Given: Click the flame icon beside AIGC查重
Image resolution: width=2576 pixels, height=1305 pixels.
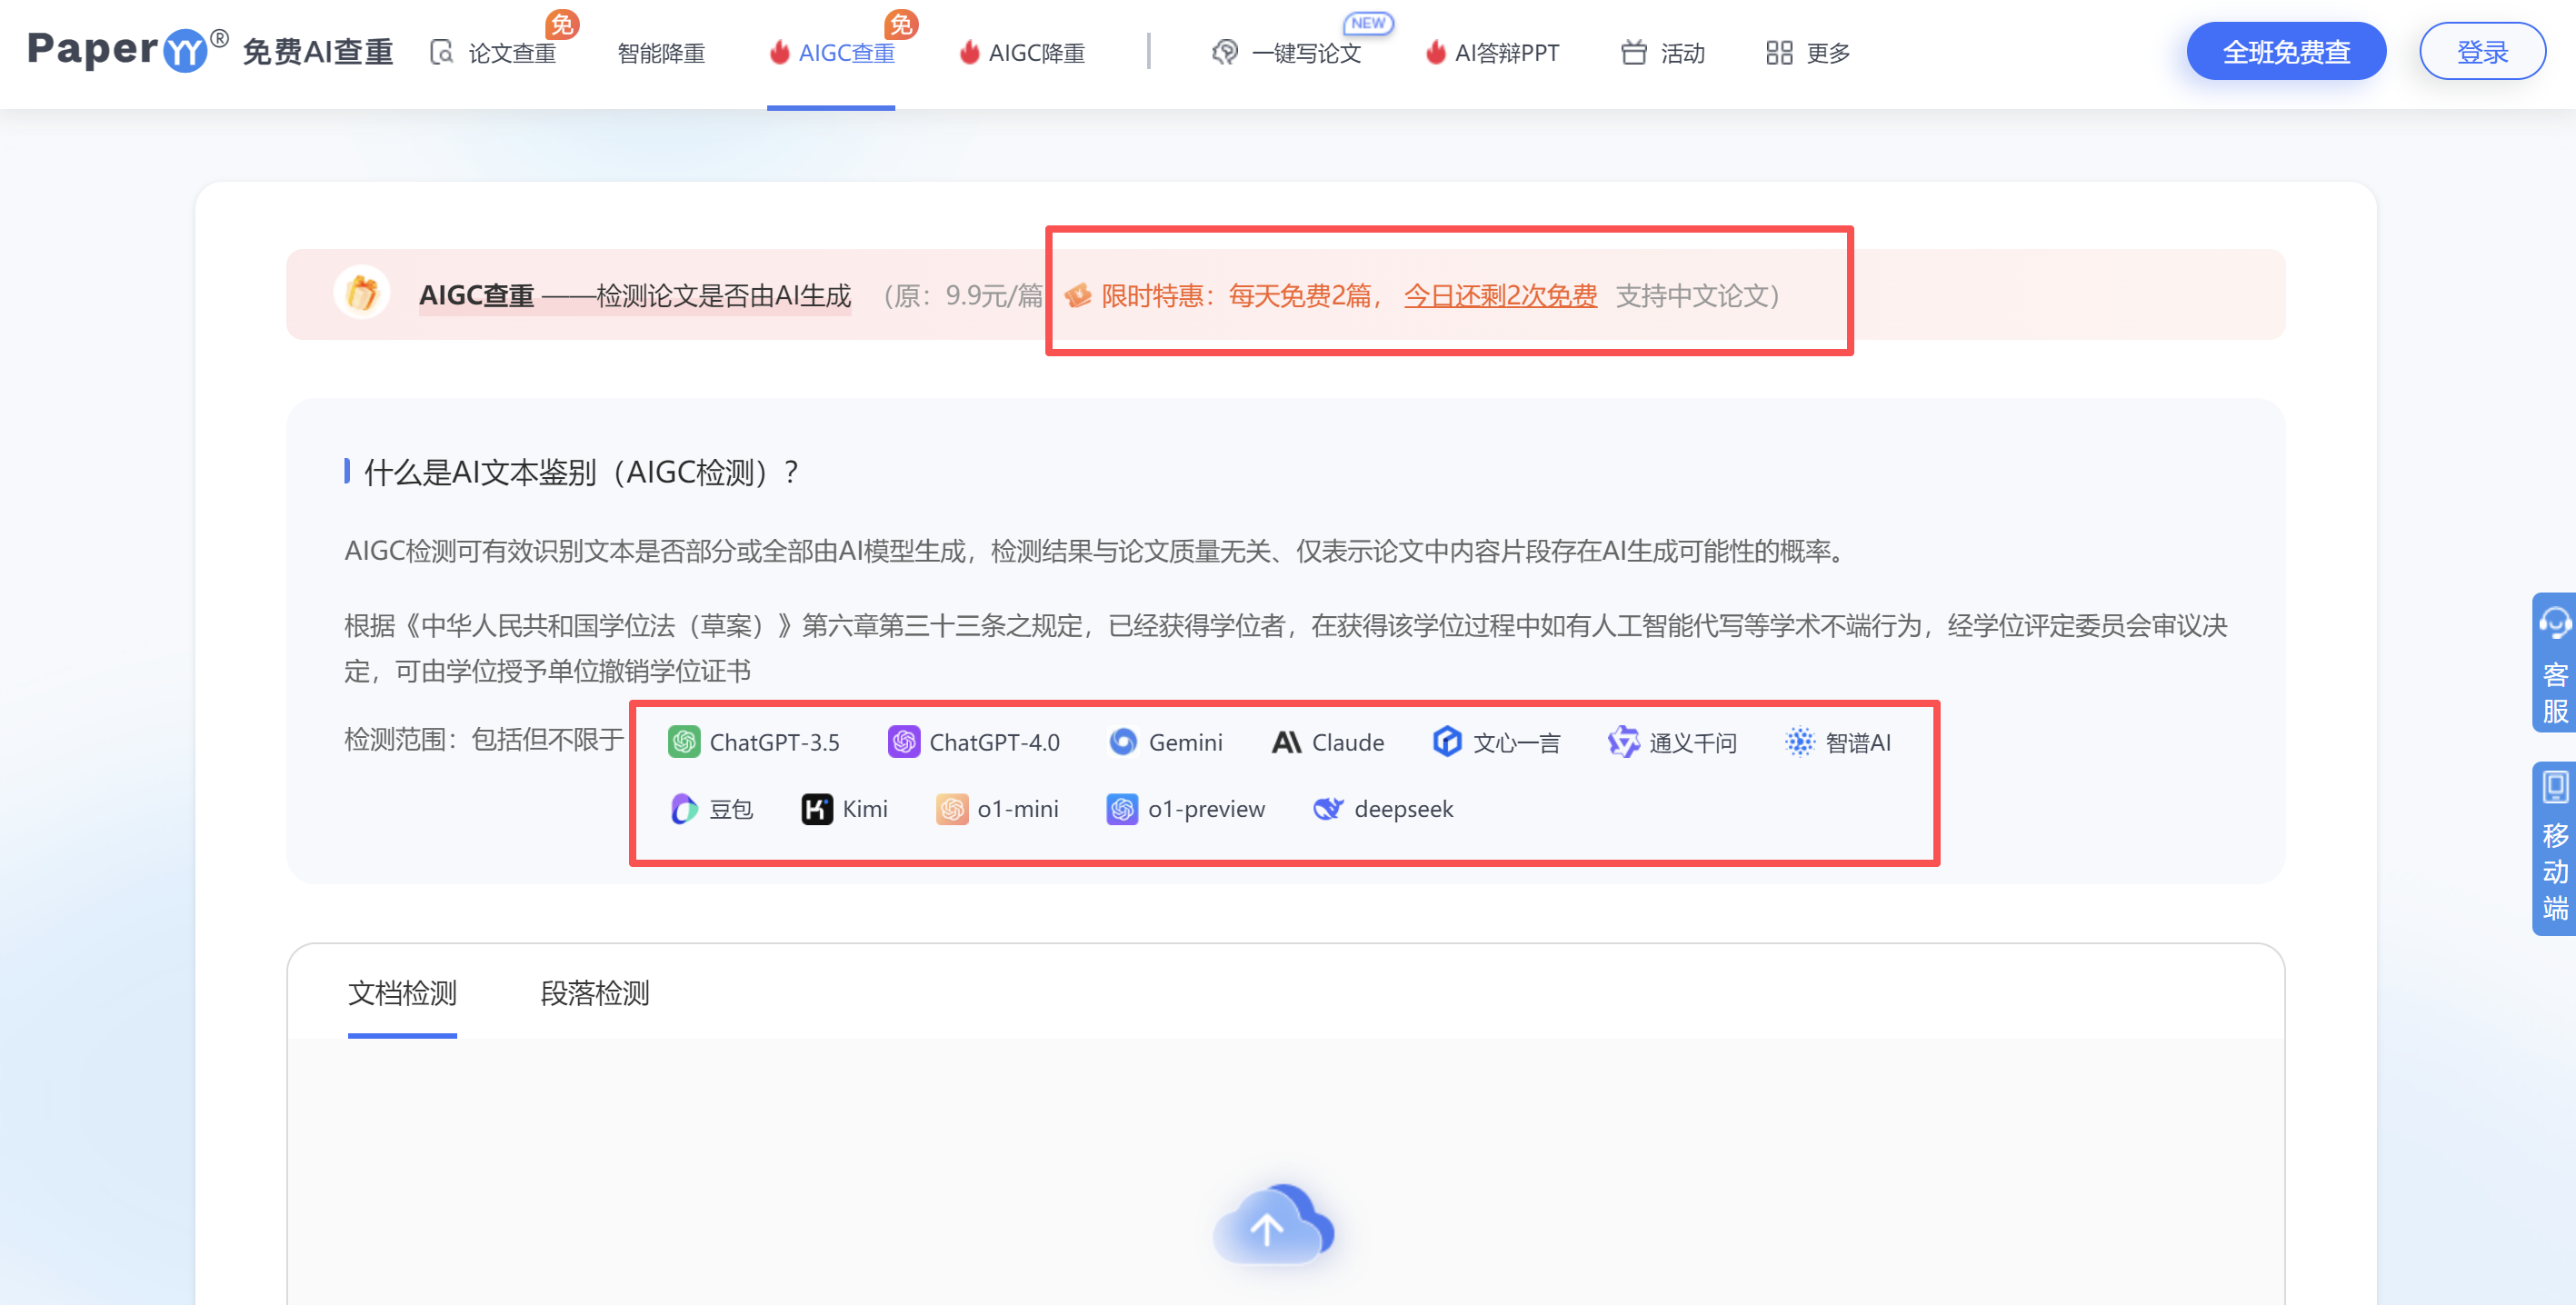Looking at the screenshot, I should click(x=779, y=52).
